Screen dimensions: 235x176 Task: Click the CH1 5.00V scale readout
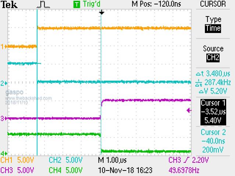pos(18,161)
